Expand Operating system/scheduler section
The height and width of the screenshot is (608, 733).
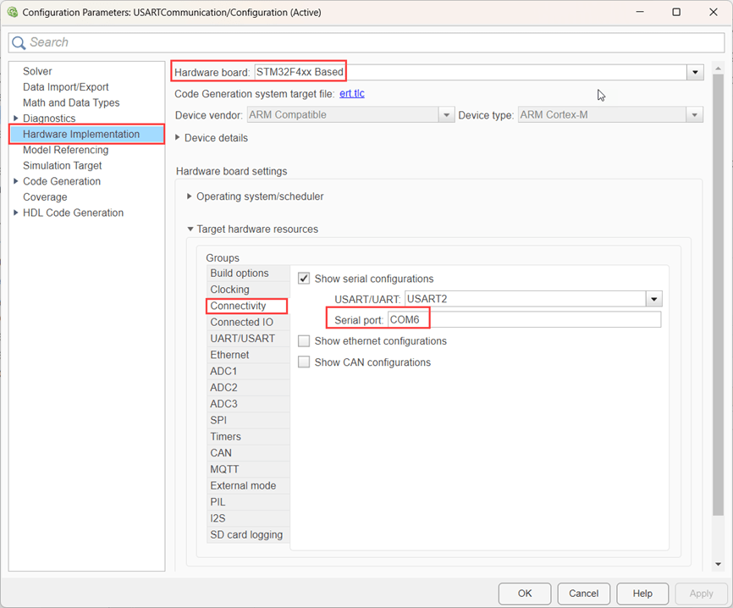pos(189,196)
